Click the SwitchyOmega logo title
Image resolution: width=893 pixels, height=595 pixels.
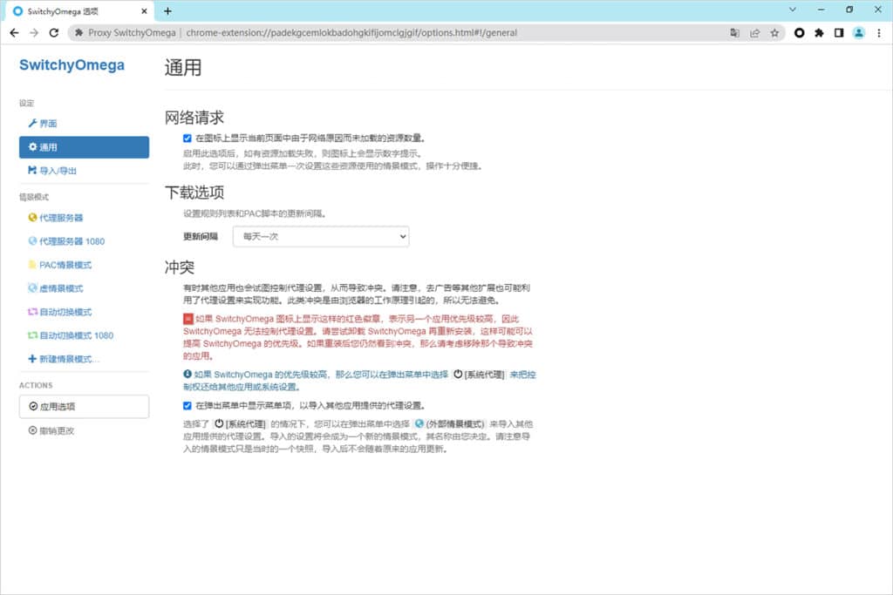point(72,64)
